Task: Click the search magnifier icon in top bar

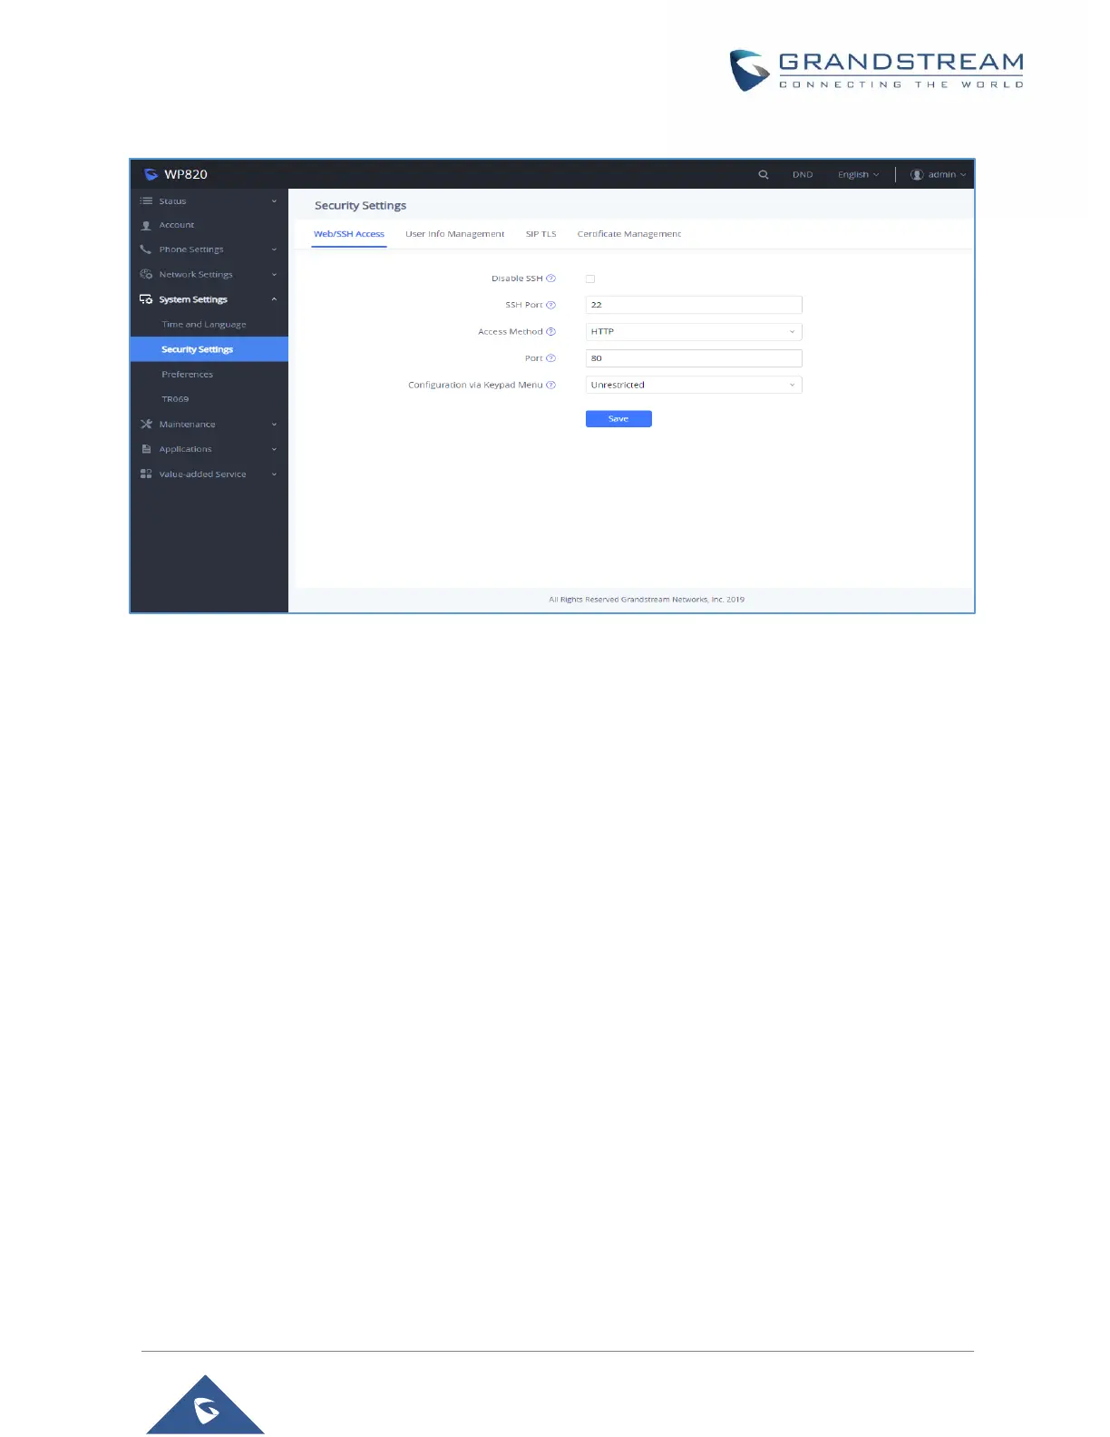Action: (764, 174)
